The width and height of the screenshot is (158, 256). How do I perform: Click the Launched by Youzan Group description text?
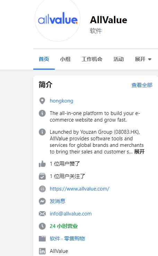[97, 142]
